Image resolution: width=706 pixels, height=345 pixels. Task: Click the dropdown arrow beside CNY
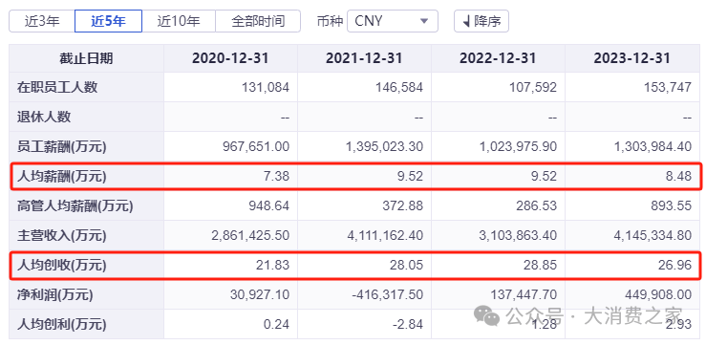pyautogui.click(x=423, y=21)
